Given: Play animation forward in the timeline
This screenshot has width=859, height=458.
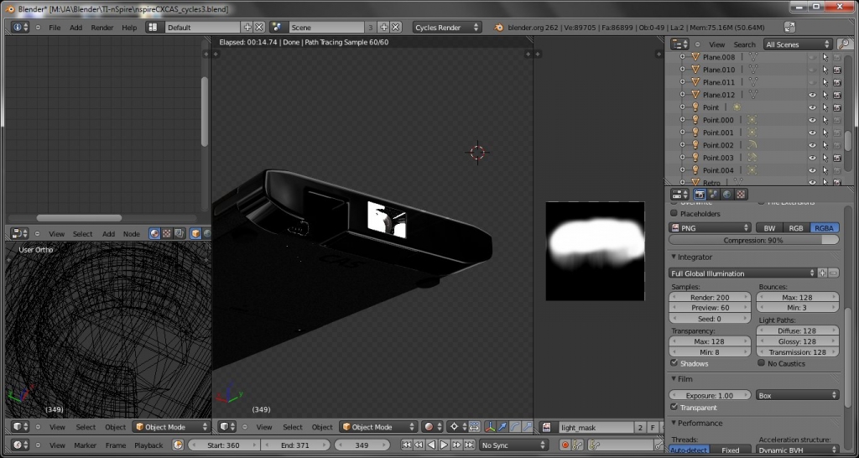Looking at the screenshot, I should [x=445, y=445].
